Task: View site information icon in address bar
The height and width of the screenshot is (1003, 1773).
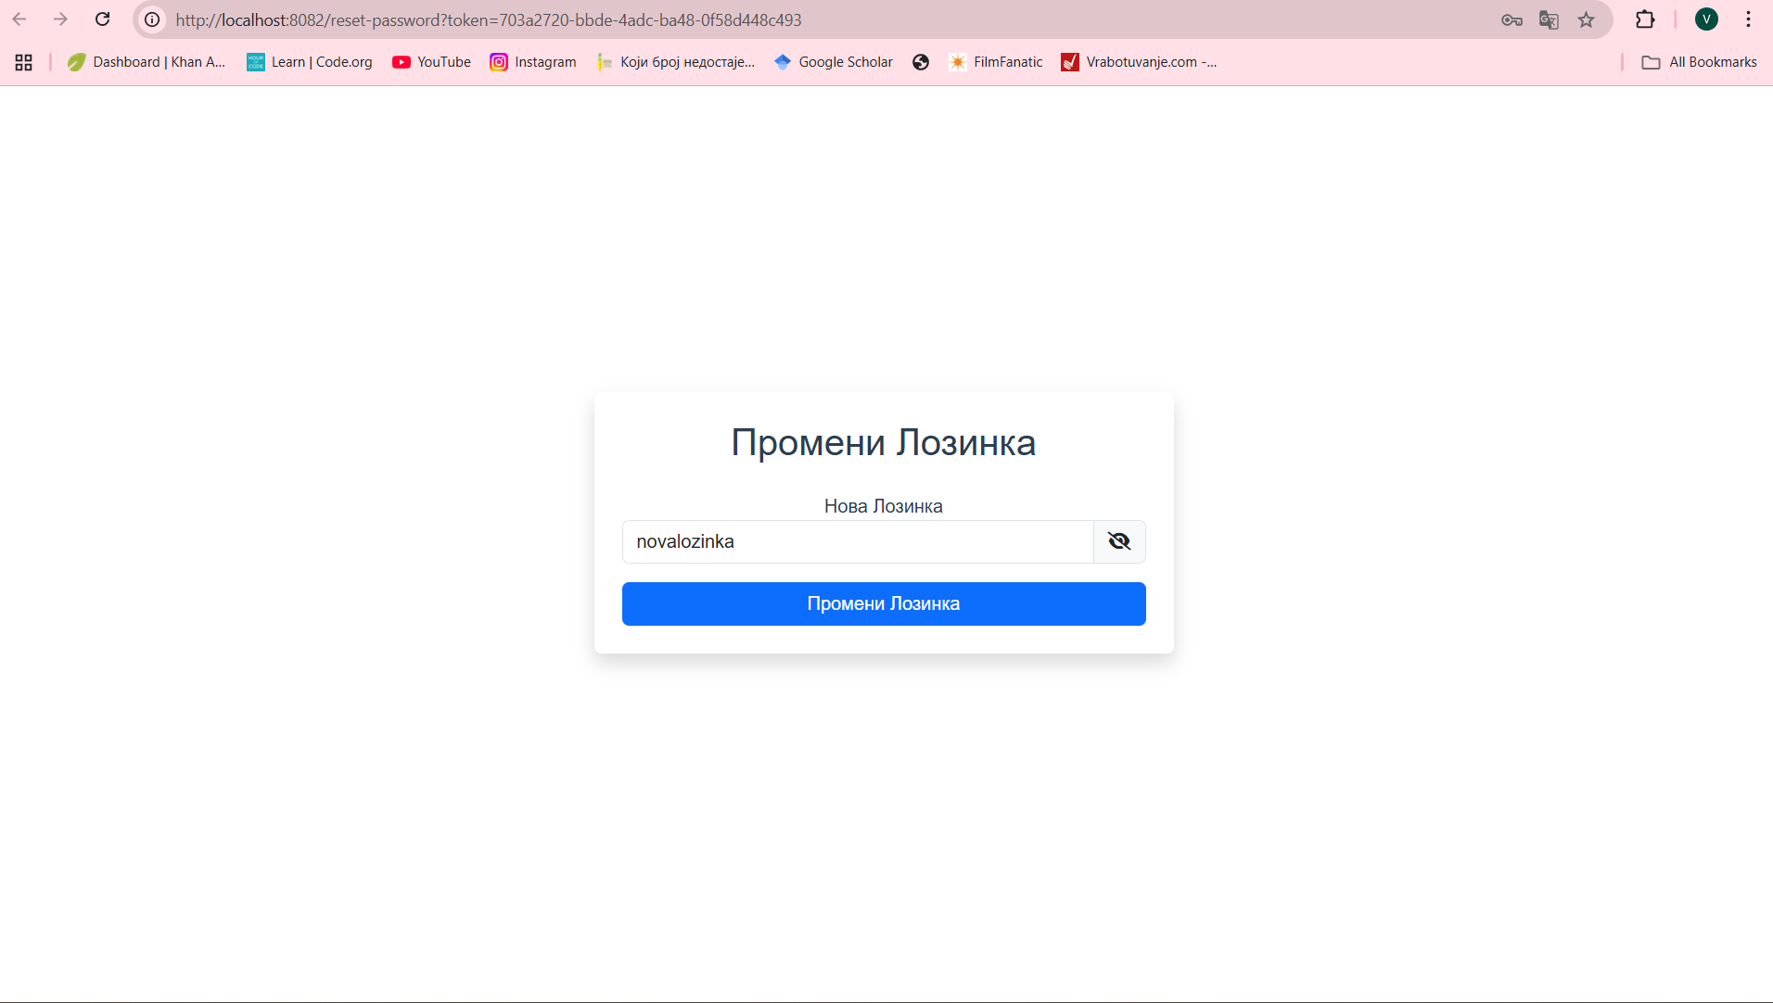Action: pos(152,19)
